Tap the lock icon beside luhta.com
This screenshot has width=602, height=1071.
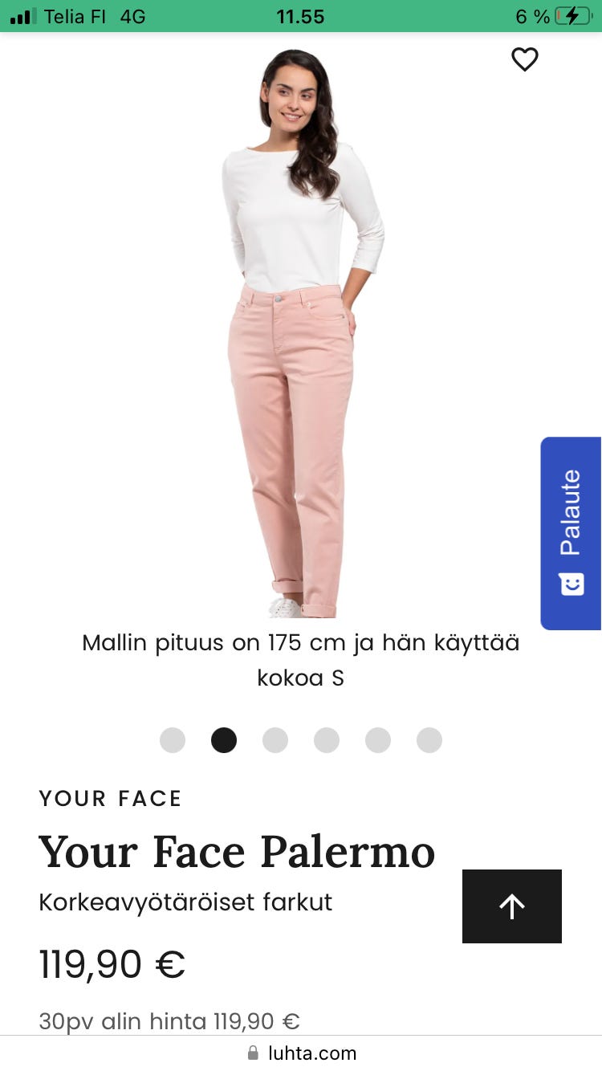pos(254,1053)
